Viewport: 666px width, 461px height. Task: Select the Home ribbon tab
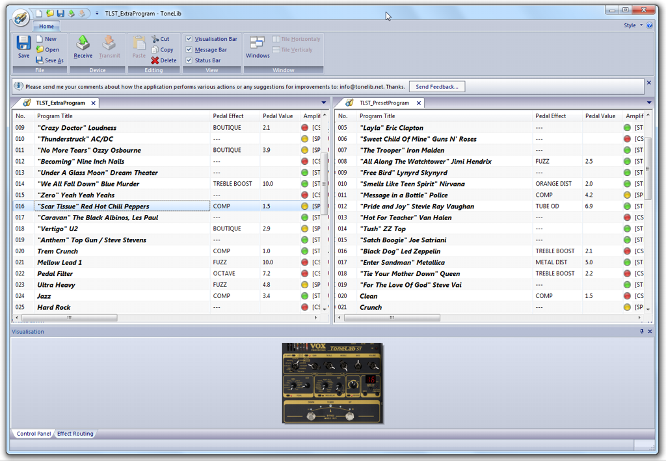(46, 26)
